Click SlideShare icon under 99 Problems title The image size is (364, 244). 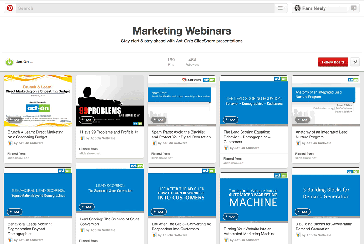pyautogui.click(x=82, y=138)
